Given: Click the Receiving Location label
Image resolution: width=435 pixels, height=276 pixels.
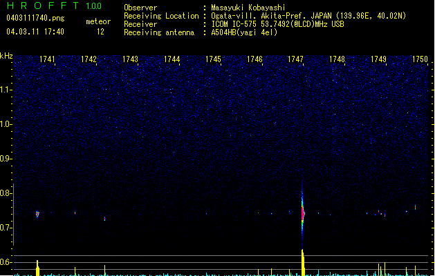Looking at the screenshot, I should (x=161, y=16).
